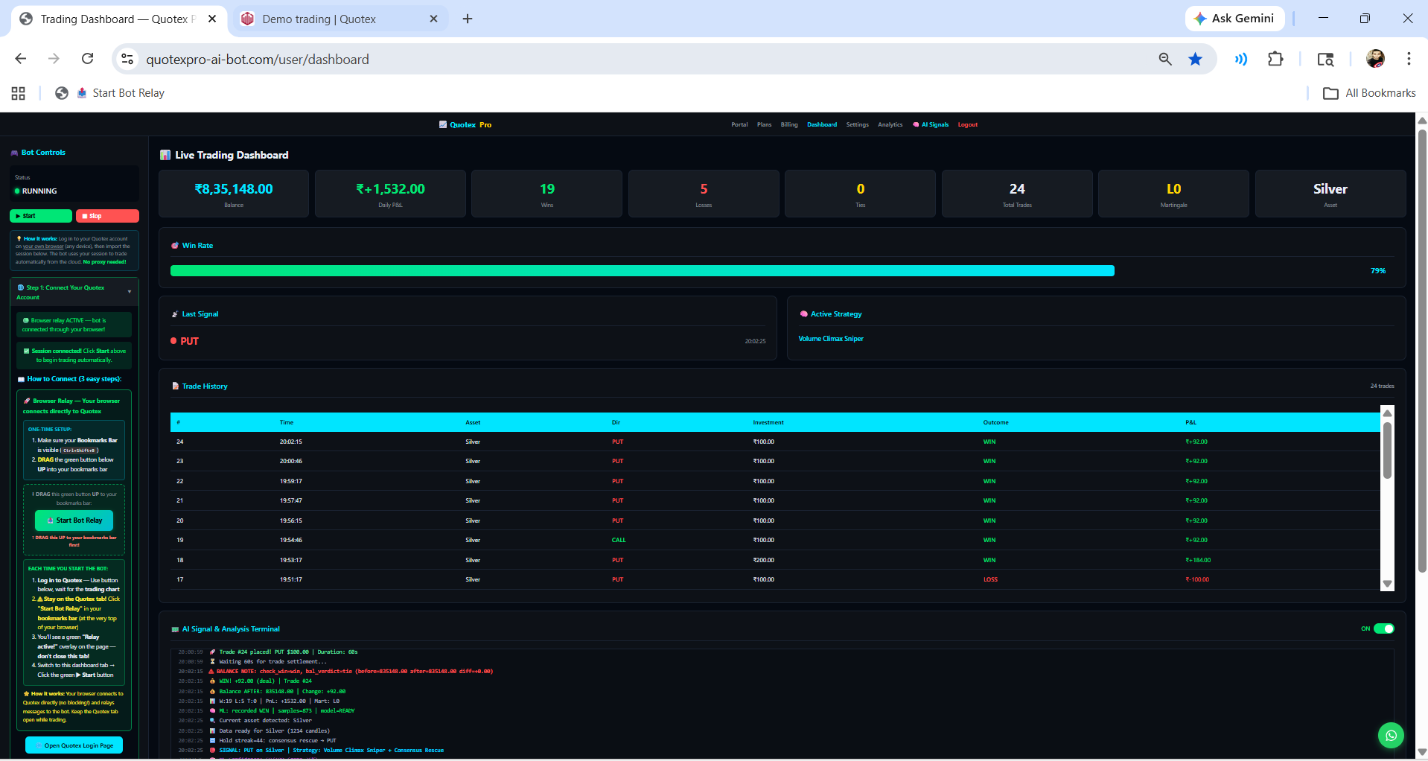The height and width of the screenshot is (761, 1428).
Task: Open the All Bookmarks folder
Action: click(1369, 93)
